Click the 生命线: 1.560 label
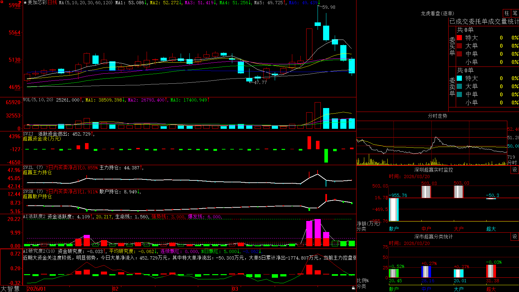519x292 pixels. click(x=132, y=216)
